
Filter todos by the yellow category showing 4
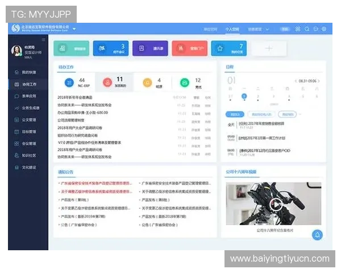[153, 82]
